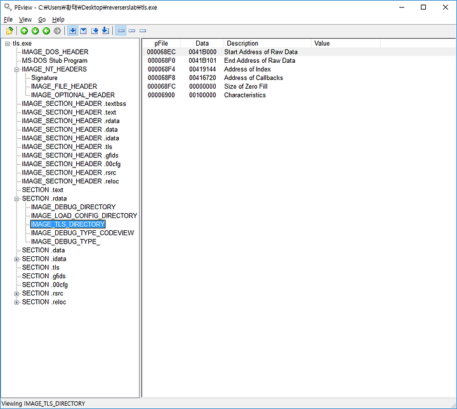
Task: Select IMAGE_SECTION_HEADER .gfids item
Action: (70, 155)
